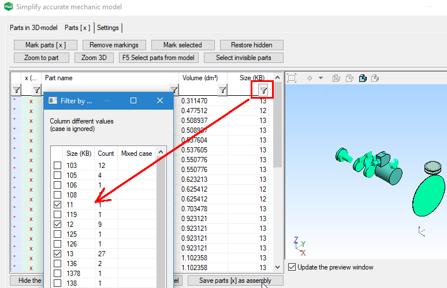The image size is (447, 288).
Task: Check the size 136 filter checkbox
Action: [x=57, y=263]
